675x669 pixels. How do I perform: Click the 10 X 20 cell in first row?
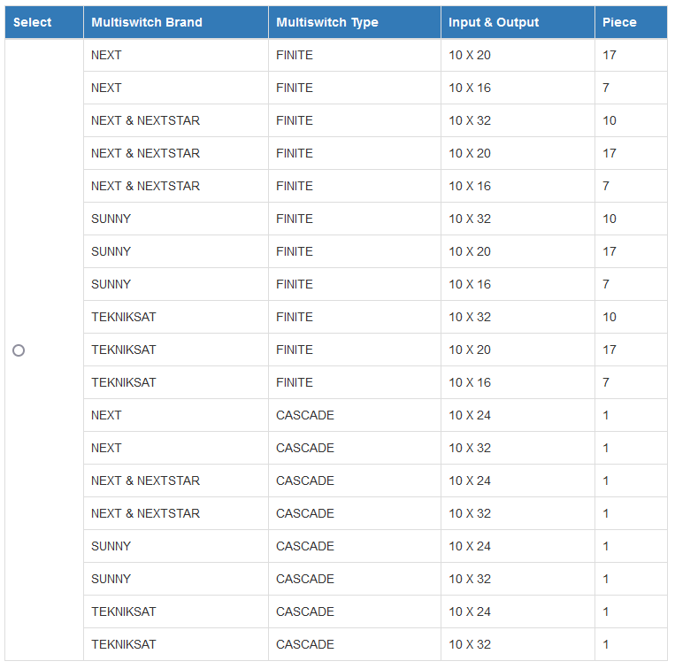pos(518,55)
